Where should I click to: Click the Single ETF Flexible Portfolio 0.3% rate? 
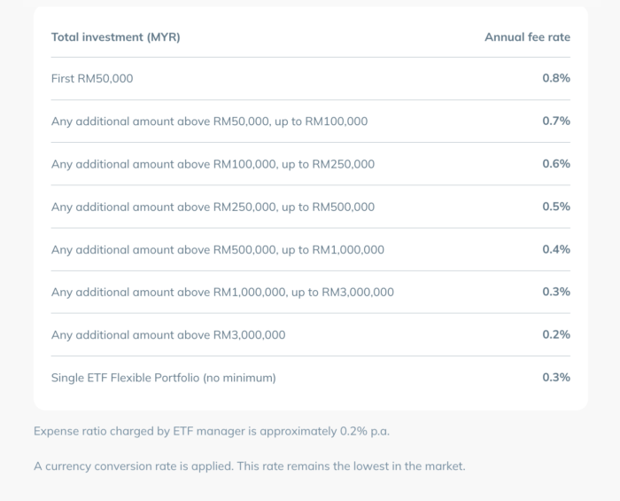[x=556, y=378]
